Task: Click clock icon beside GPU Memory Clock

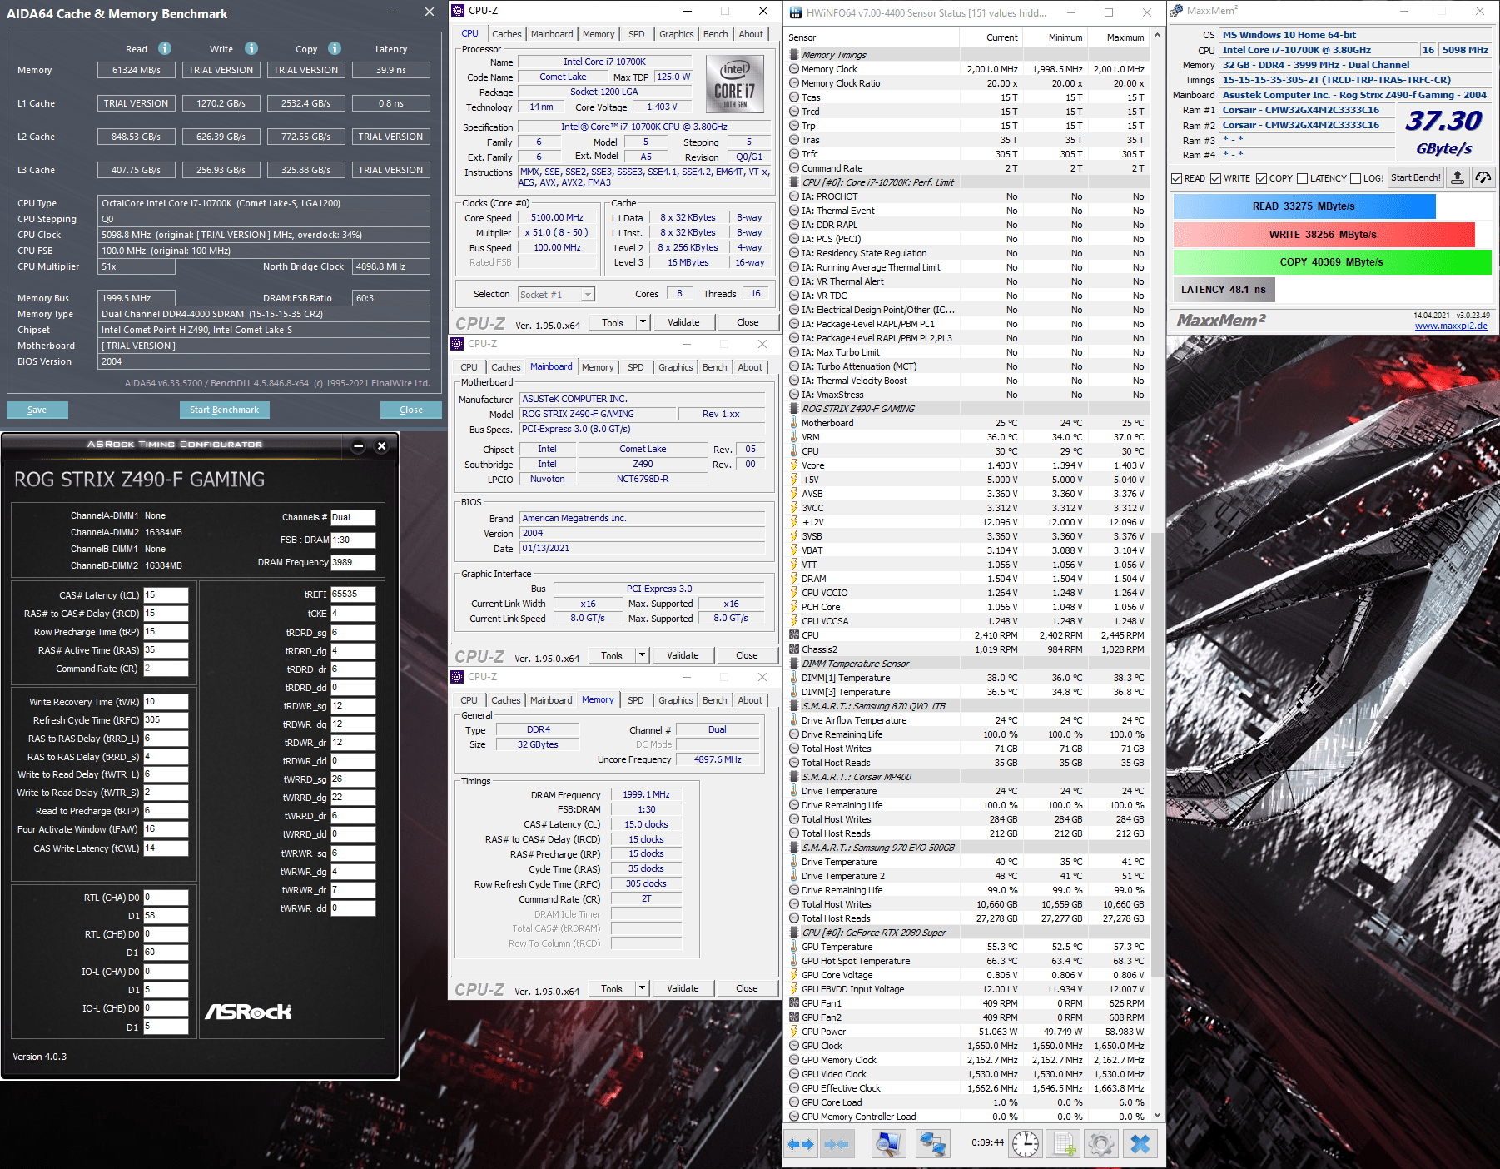Action: point(794,1060)
